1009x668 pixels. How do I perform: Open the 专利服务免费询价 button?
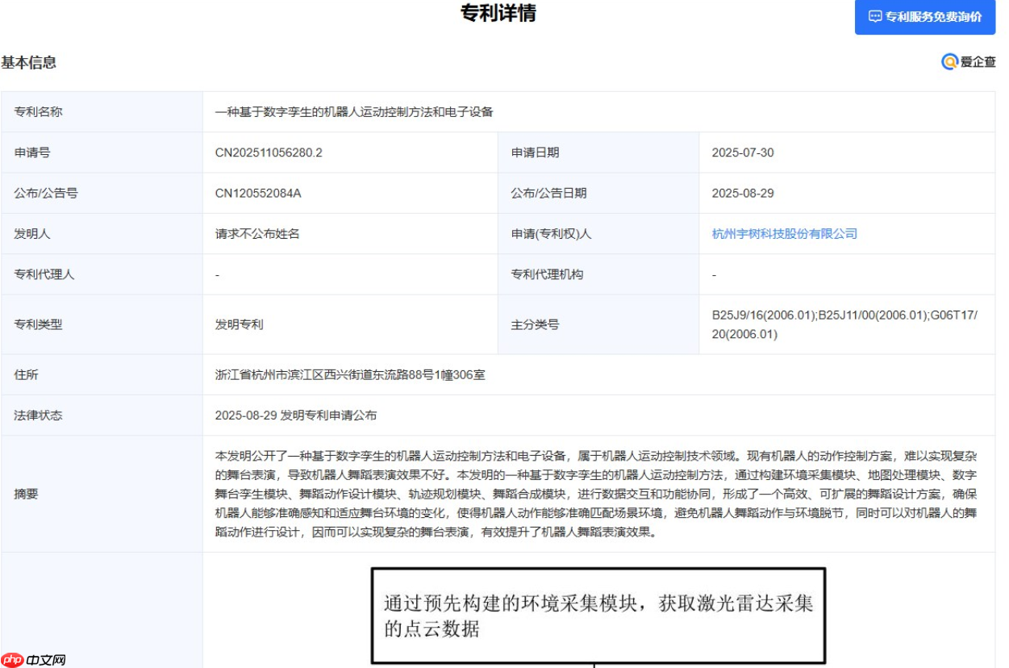924,16
